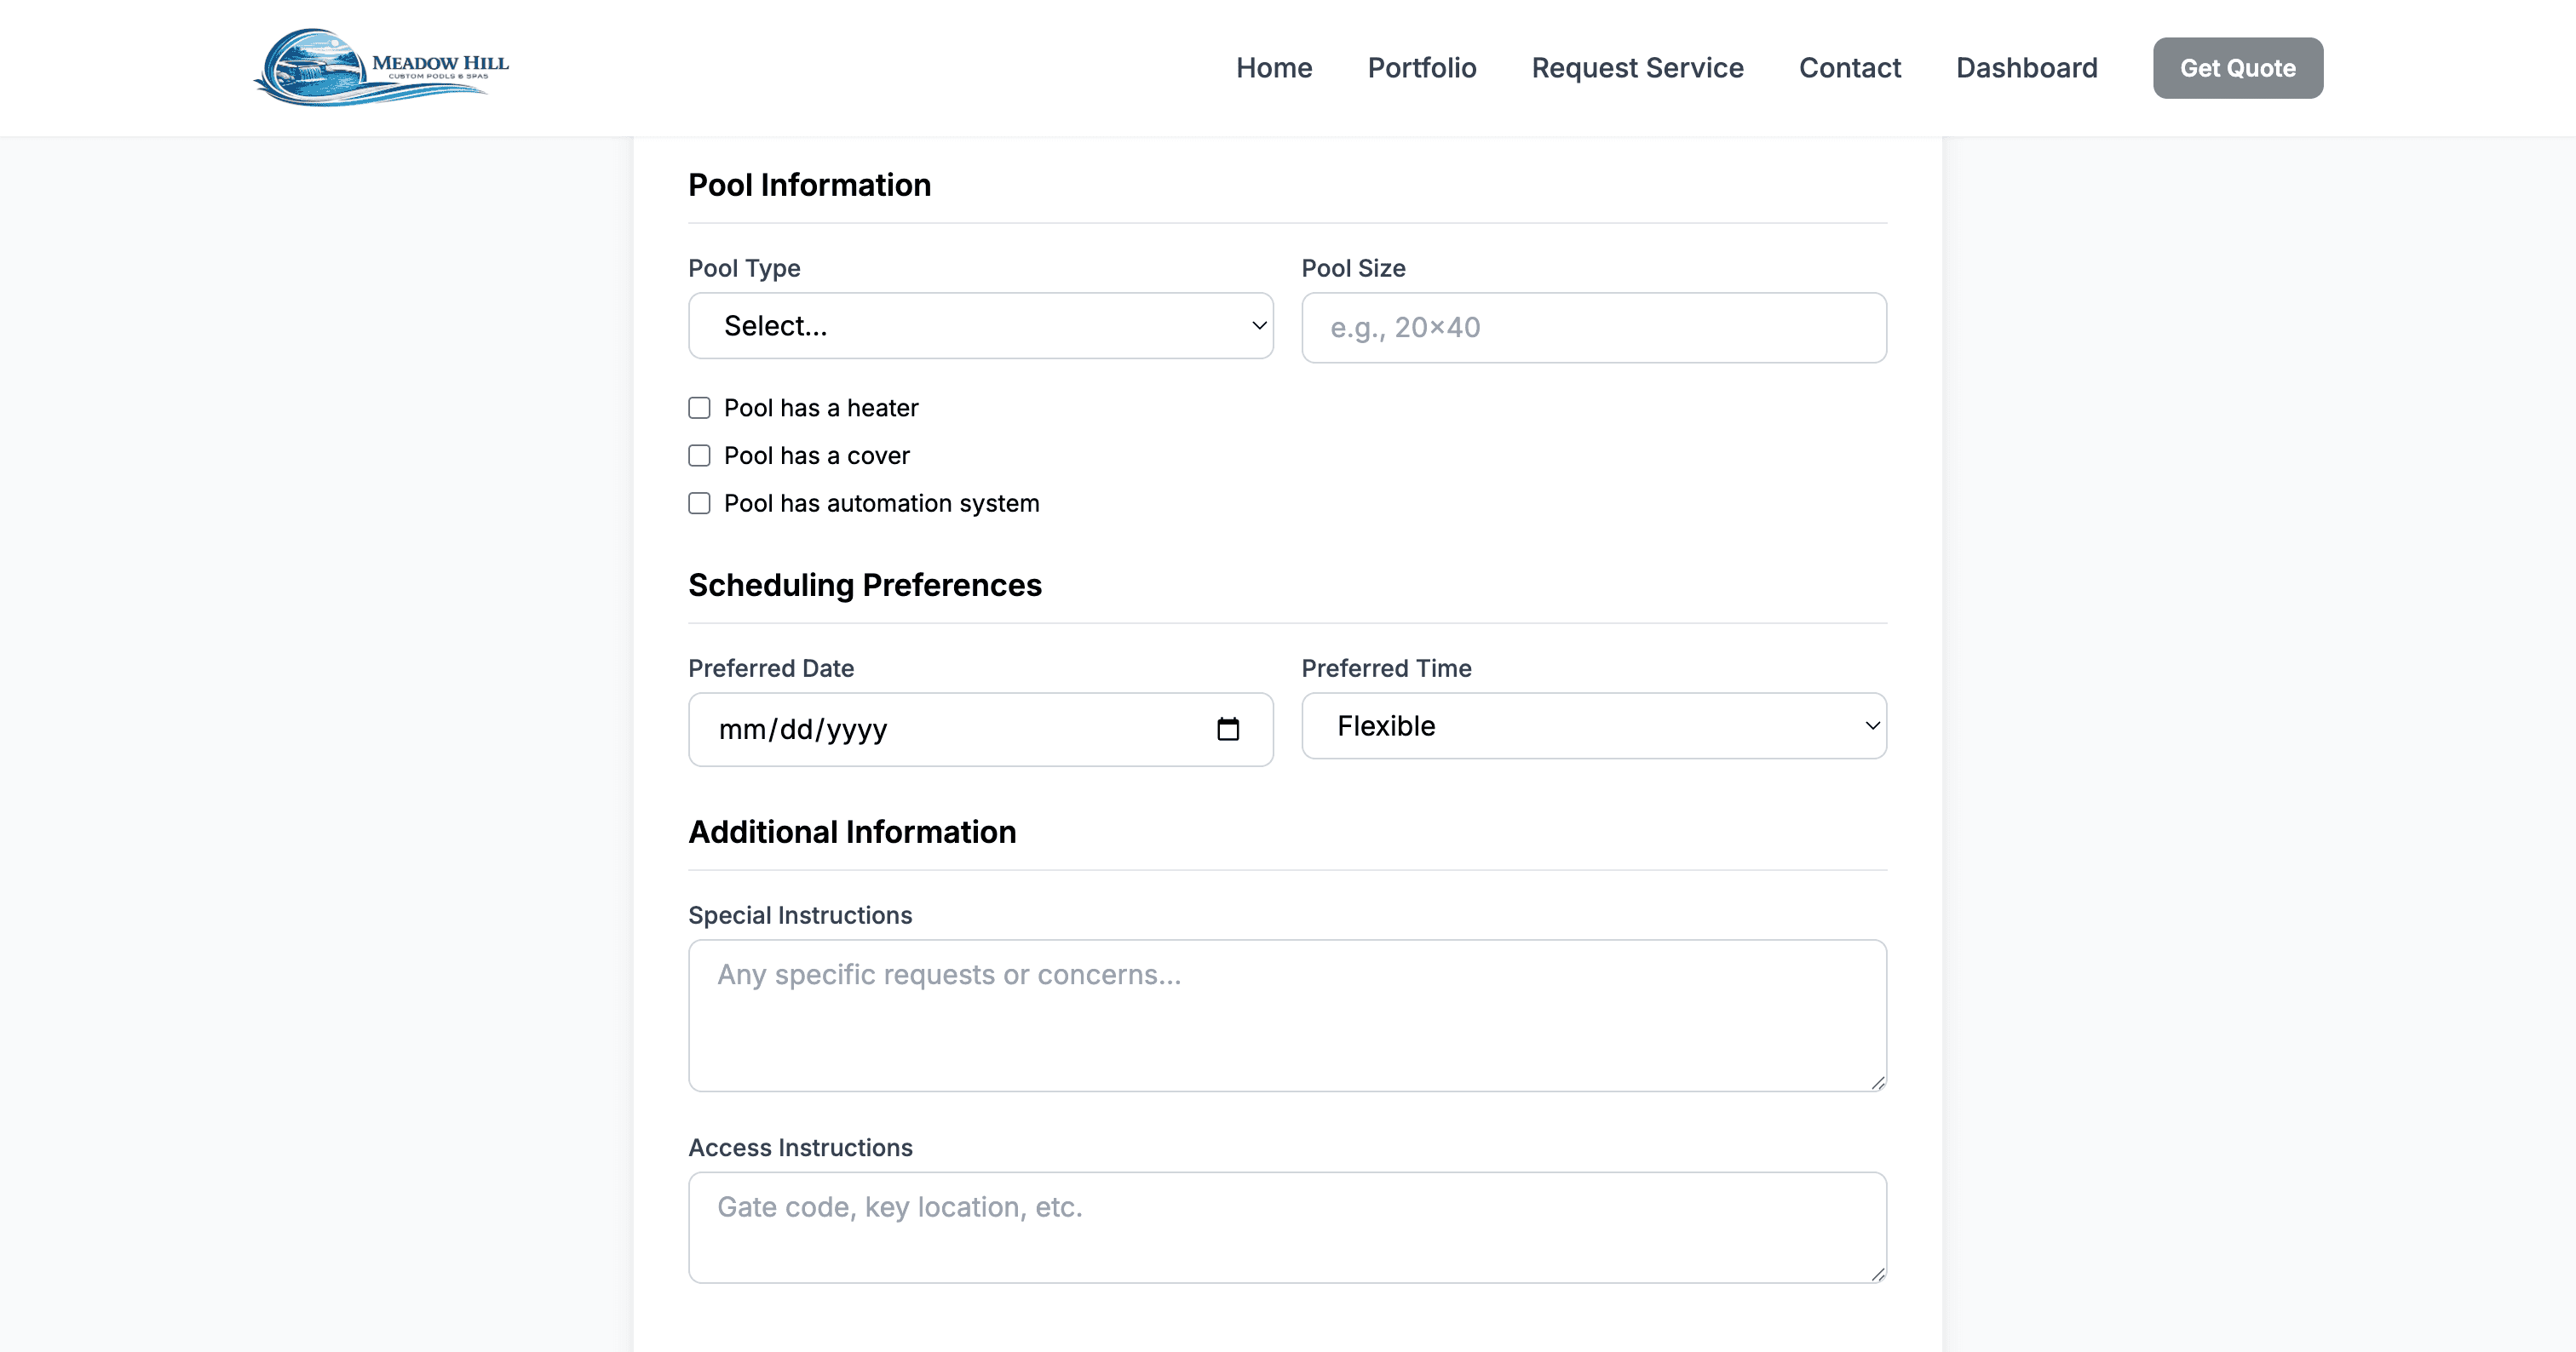Navigate to the Home page

click(x=1274, y=67)
